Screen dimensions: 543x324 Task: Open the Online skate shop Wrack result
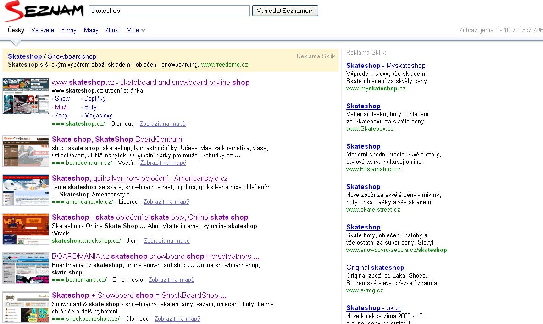(150, 217)
